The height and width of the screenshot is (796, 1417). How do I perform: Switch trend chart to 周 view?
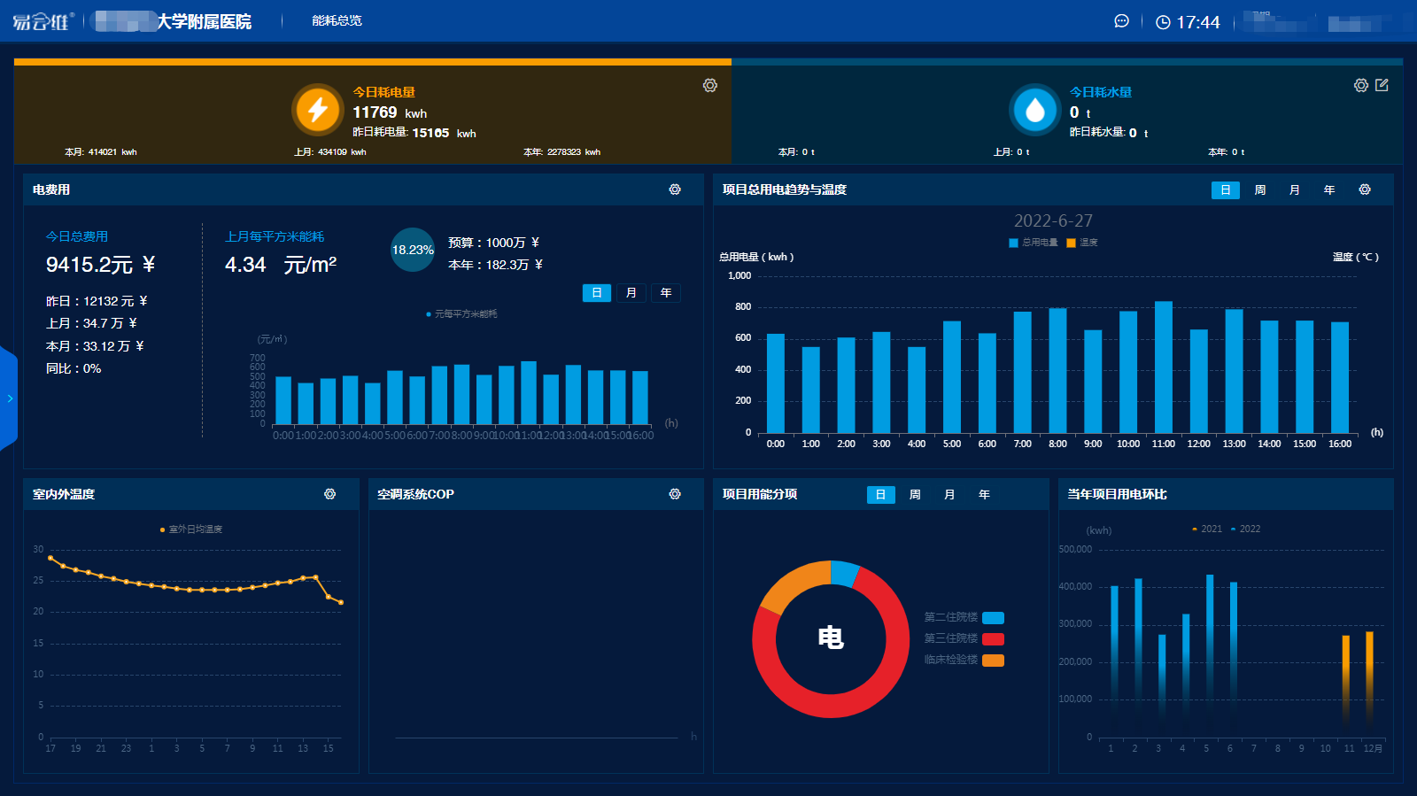pos(1259,190)
